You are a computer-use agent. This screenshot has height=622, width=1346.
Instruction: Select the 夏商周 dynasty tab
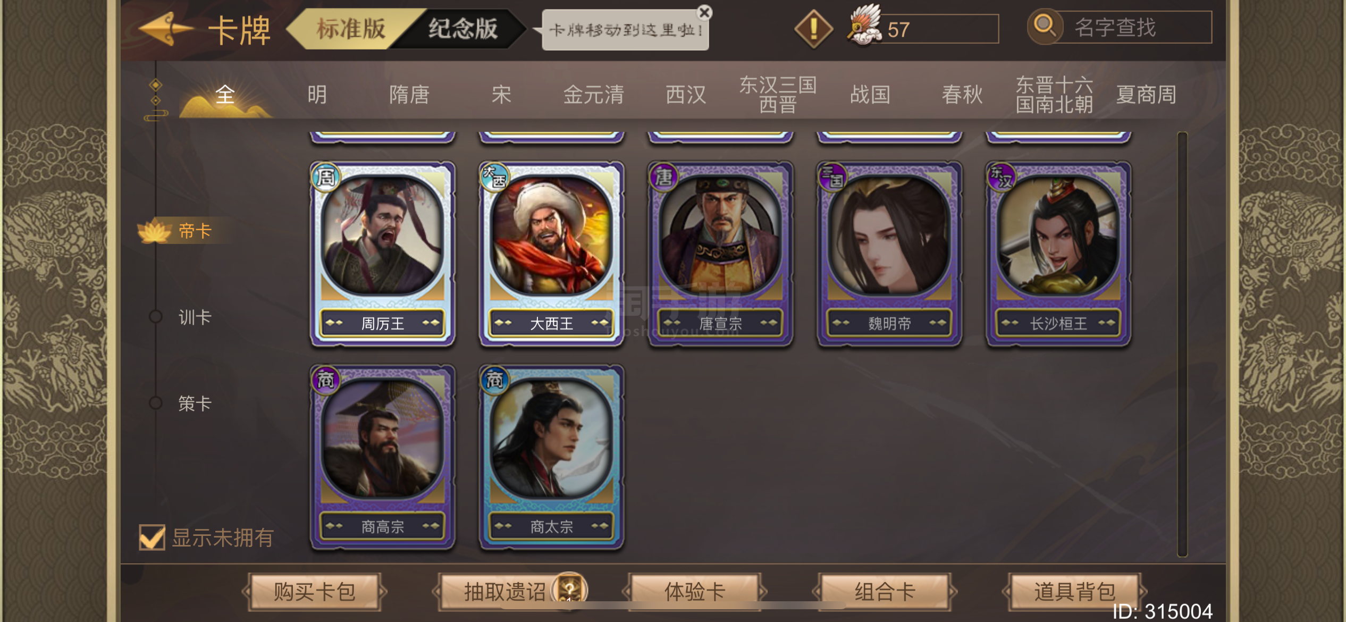tap(1146, 95)
